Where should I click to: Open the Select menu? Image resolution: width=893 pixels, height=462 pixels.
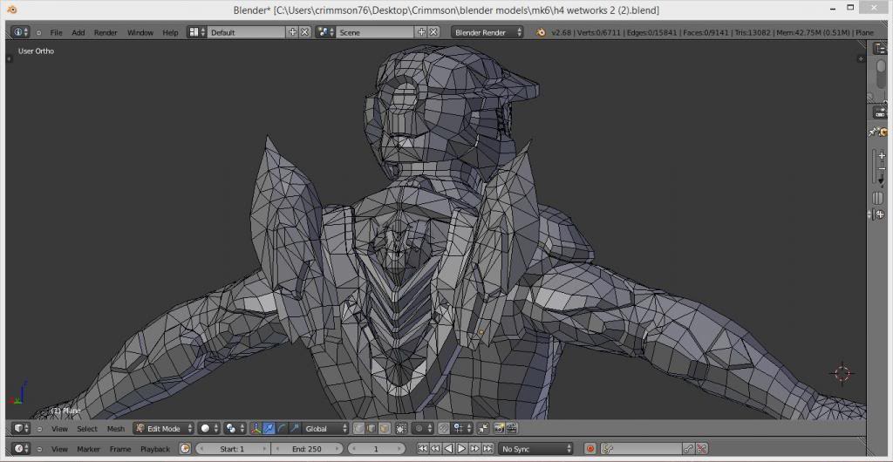click(87, 428)
